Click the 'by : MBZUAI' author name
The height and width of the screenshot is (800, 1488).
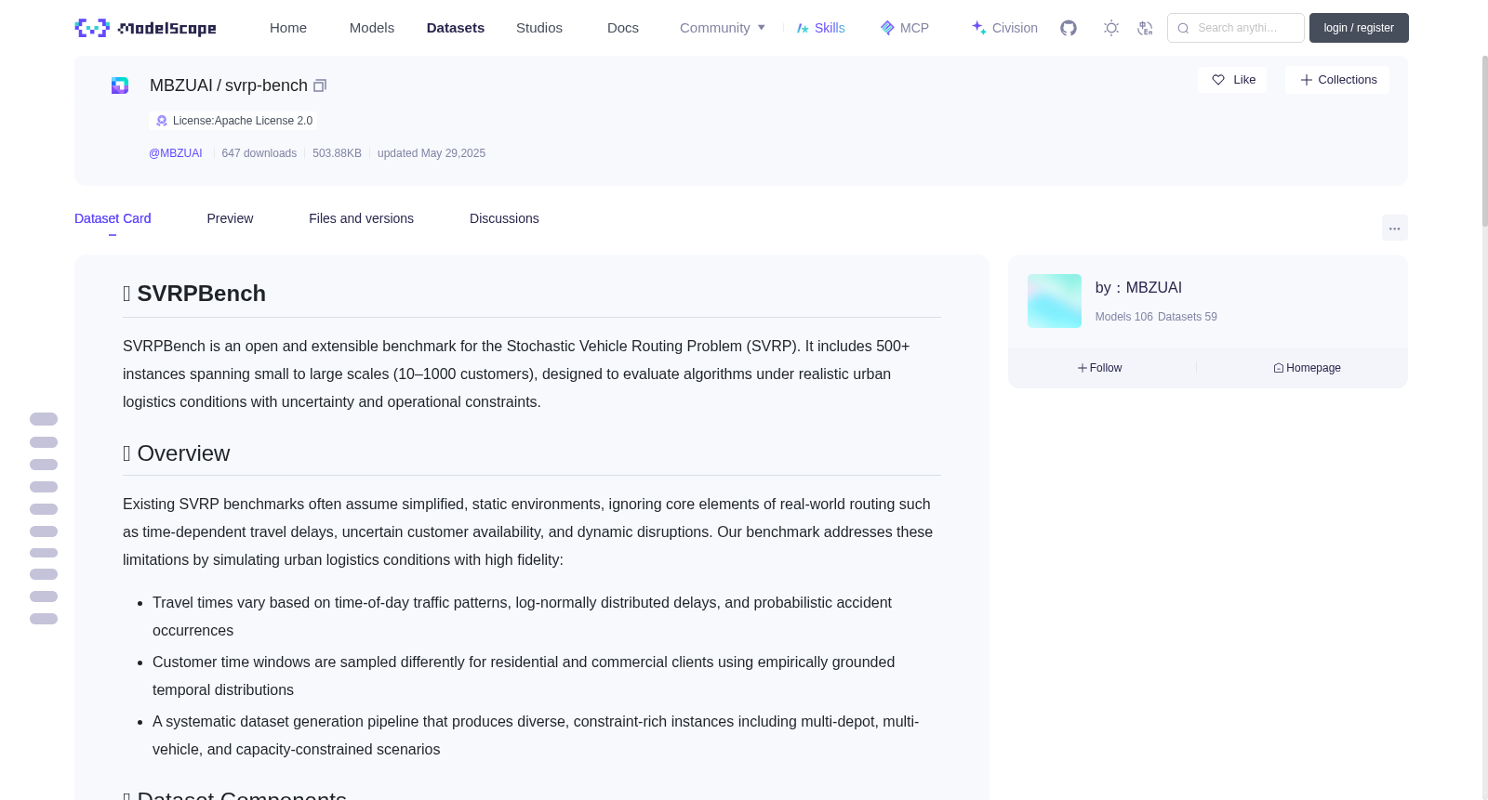[x=1138, y=288]
